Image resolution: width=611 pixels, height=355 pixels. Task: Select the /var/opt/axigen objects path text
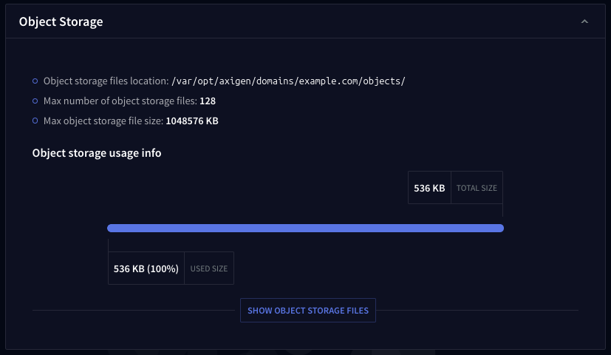(288, 81)
